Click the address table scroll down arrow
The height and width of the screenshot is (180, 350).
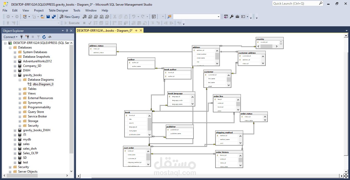[x=217, y=64]
